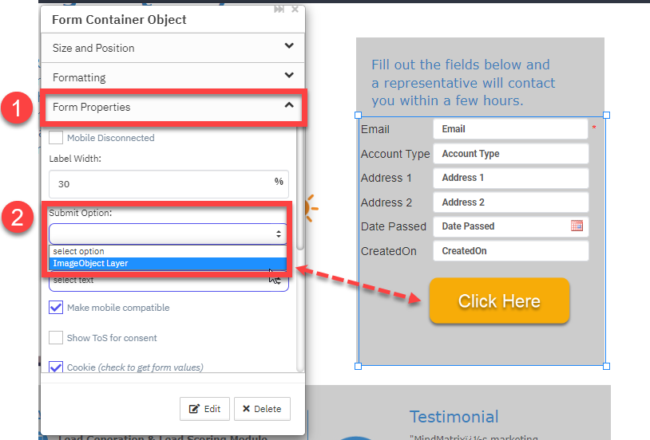This screenshot has height=440, width=650.
Task: Close the Form Container Object panel
Action: (295, 9)
